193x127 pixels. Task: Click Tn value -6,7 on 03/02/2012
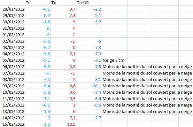click(x=38, y=47)
